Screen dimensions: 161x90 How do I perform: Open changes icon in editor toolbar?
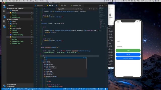100,5
